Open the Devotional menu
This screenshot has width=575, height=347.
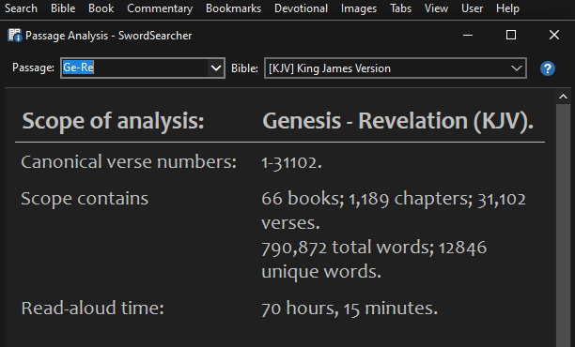pyautogui.click(x=301, y=8)
